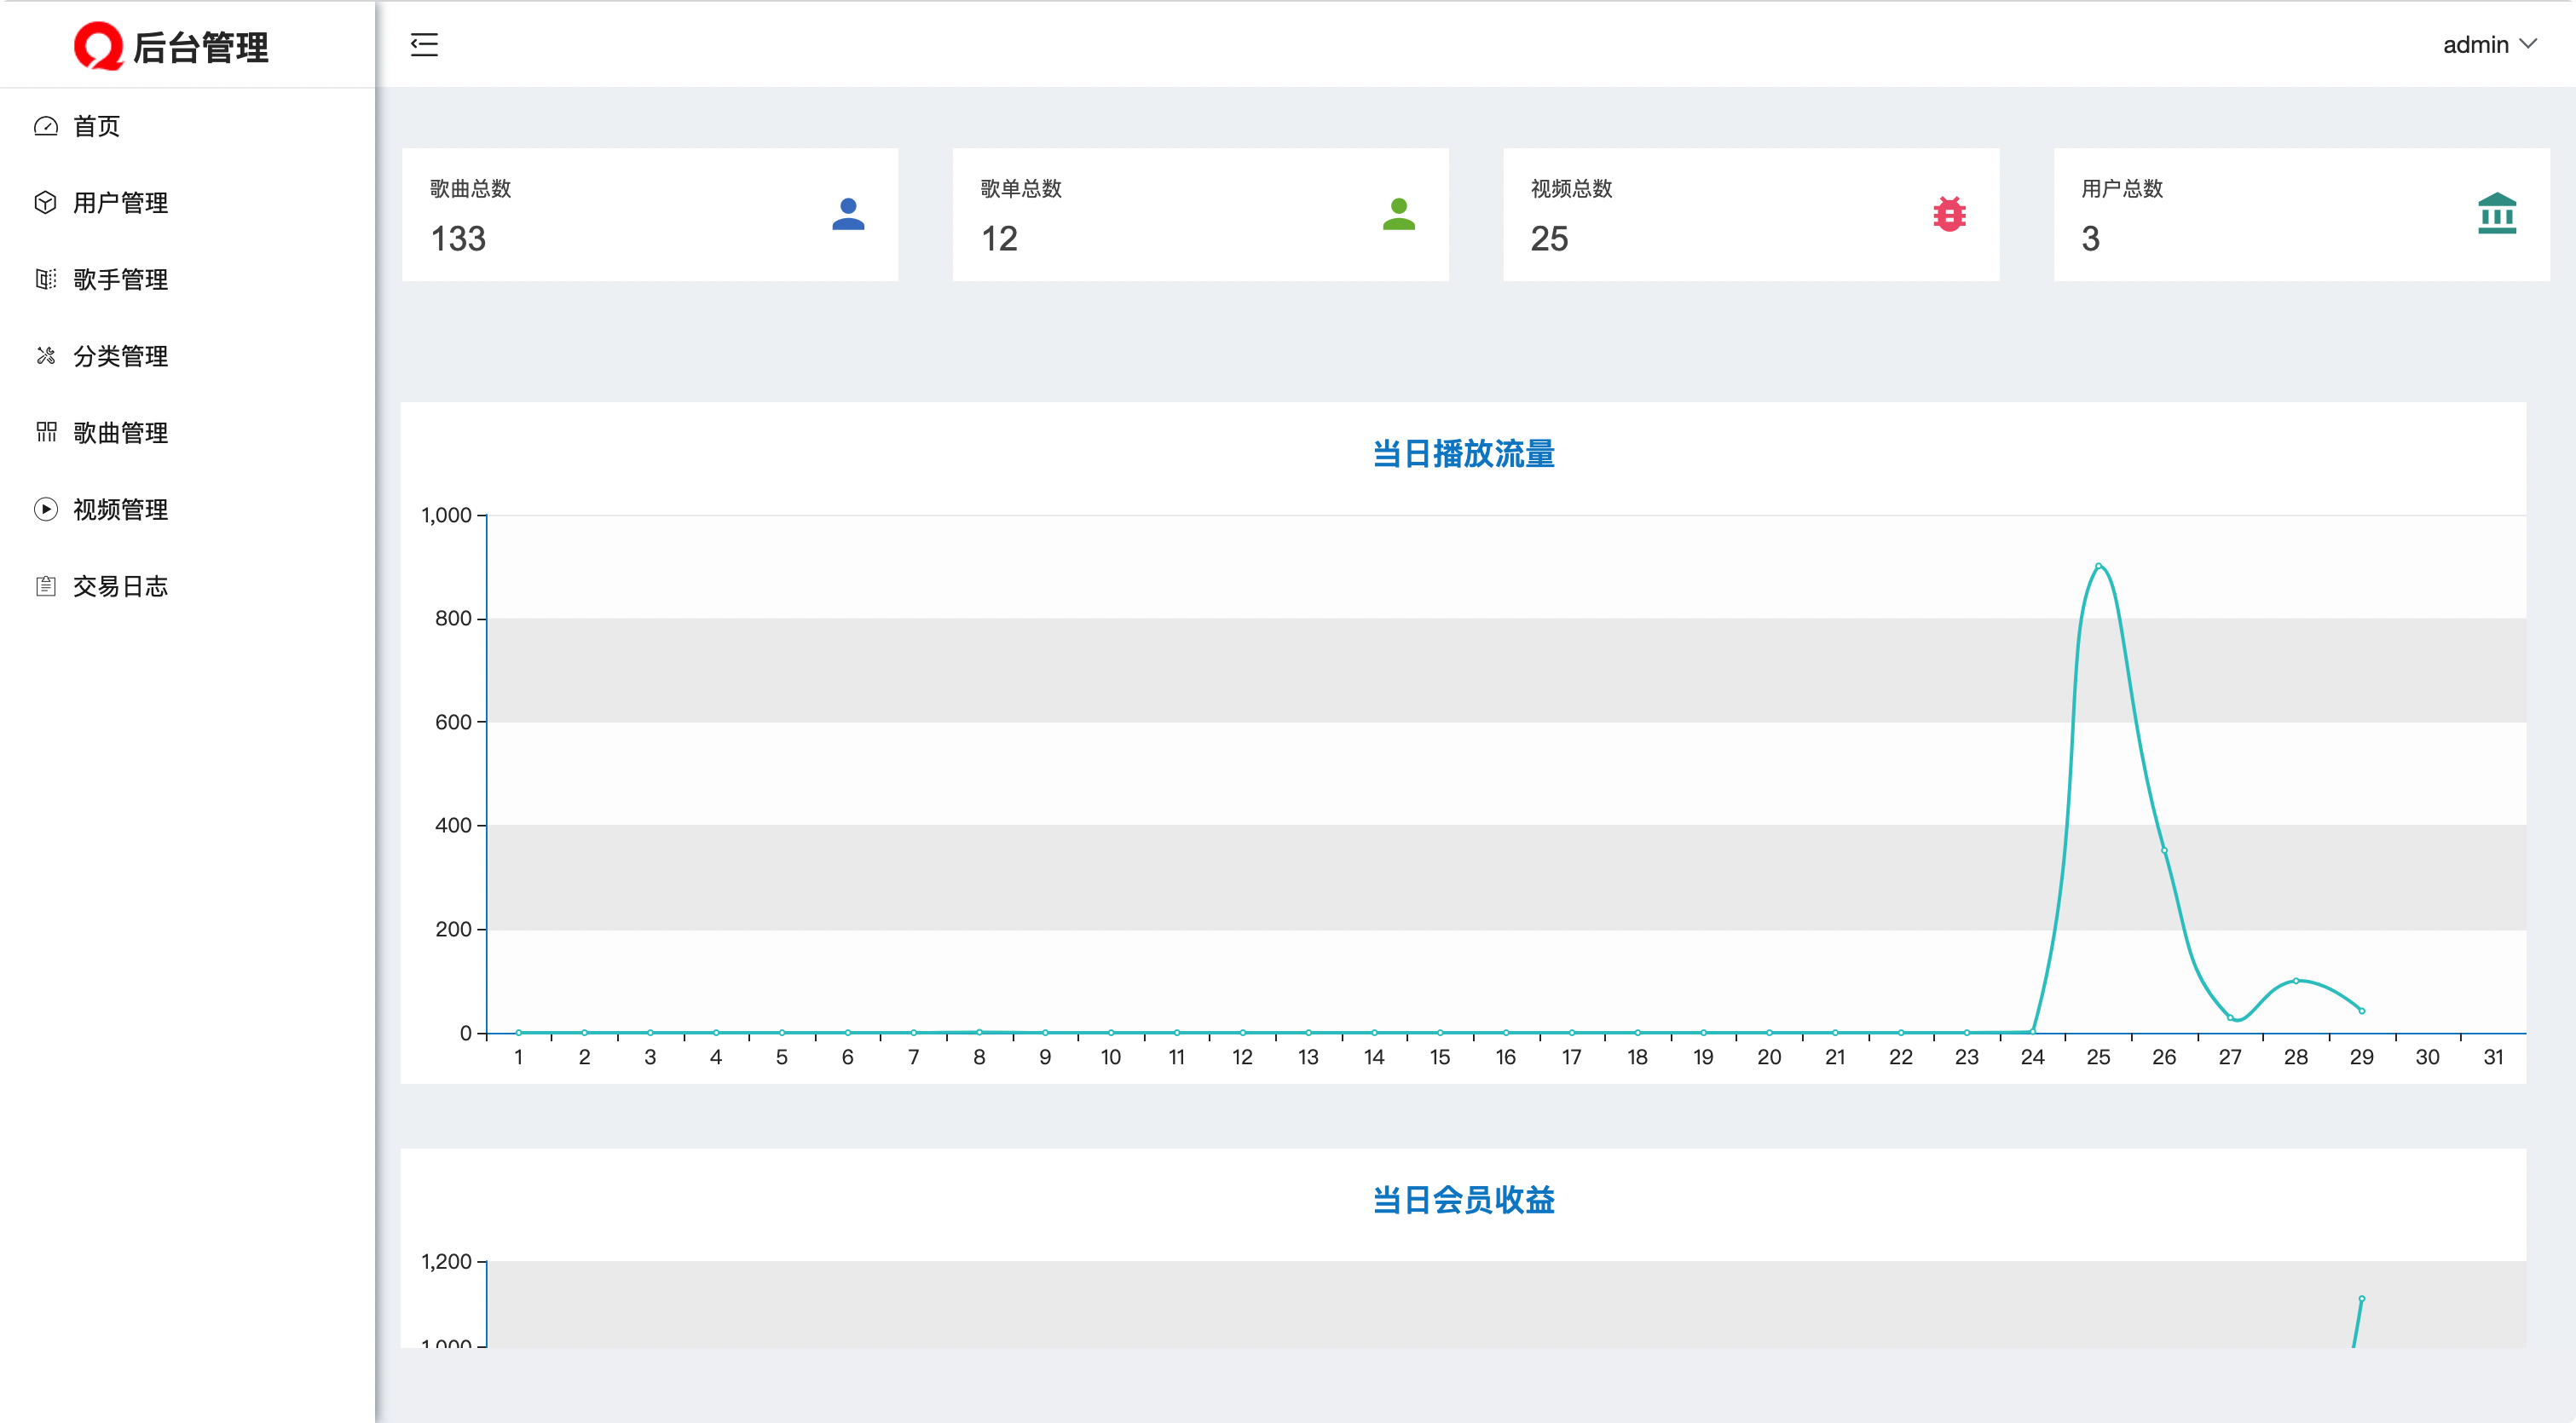This screenshot has width=2576, height=1423.
Task: Click teal bank icon in 用户总数 card
Action: click(2497, 214)
